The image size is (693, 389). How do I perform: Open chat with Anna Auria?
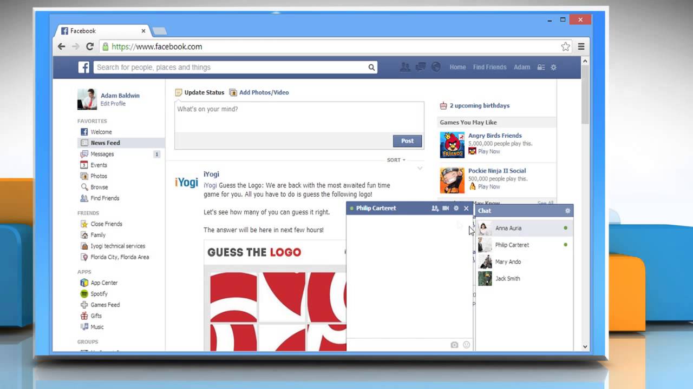tap(524, 228)
